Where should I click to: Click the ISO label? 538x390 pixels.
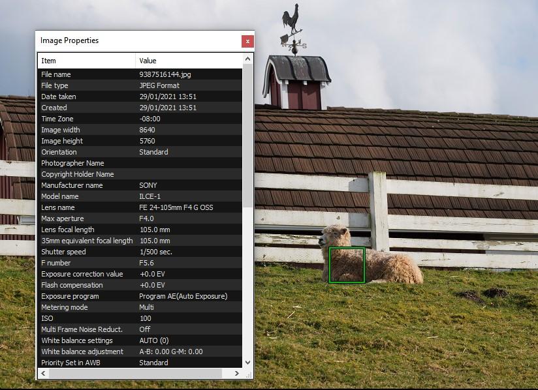47,318
